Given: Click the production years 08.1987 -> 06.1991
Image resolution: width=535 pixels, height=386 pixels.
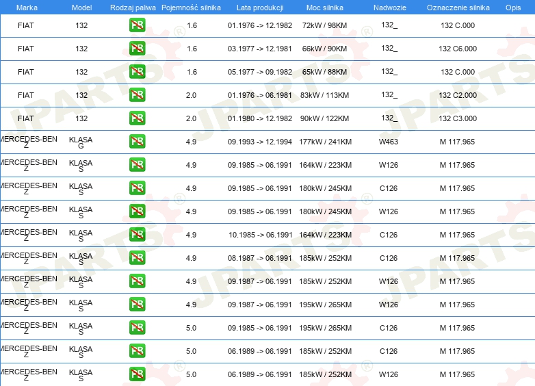Looking at the screenshot, I should point(260,258).
